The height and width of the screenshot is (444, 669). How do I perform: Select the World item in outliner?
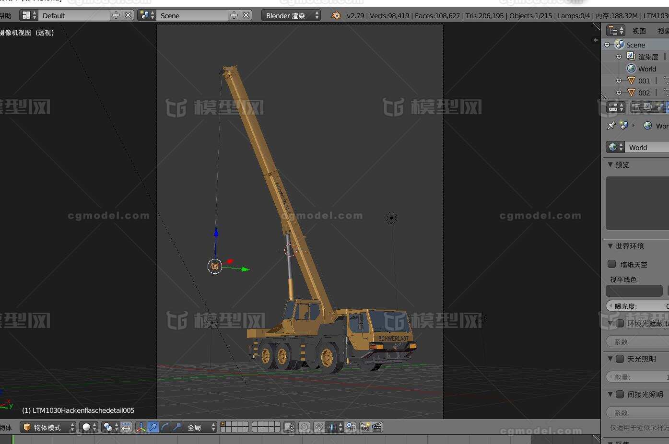click(647, 69)
